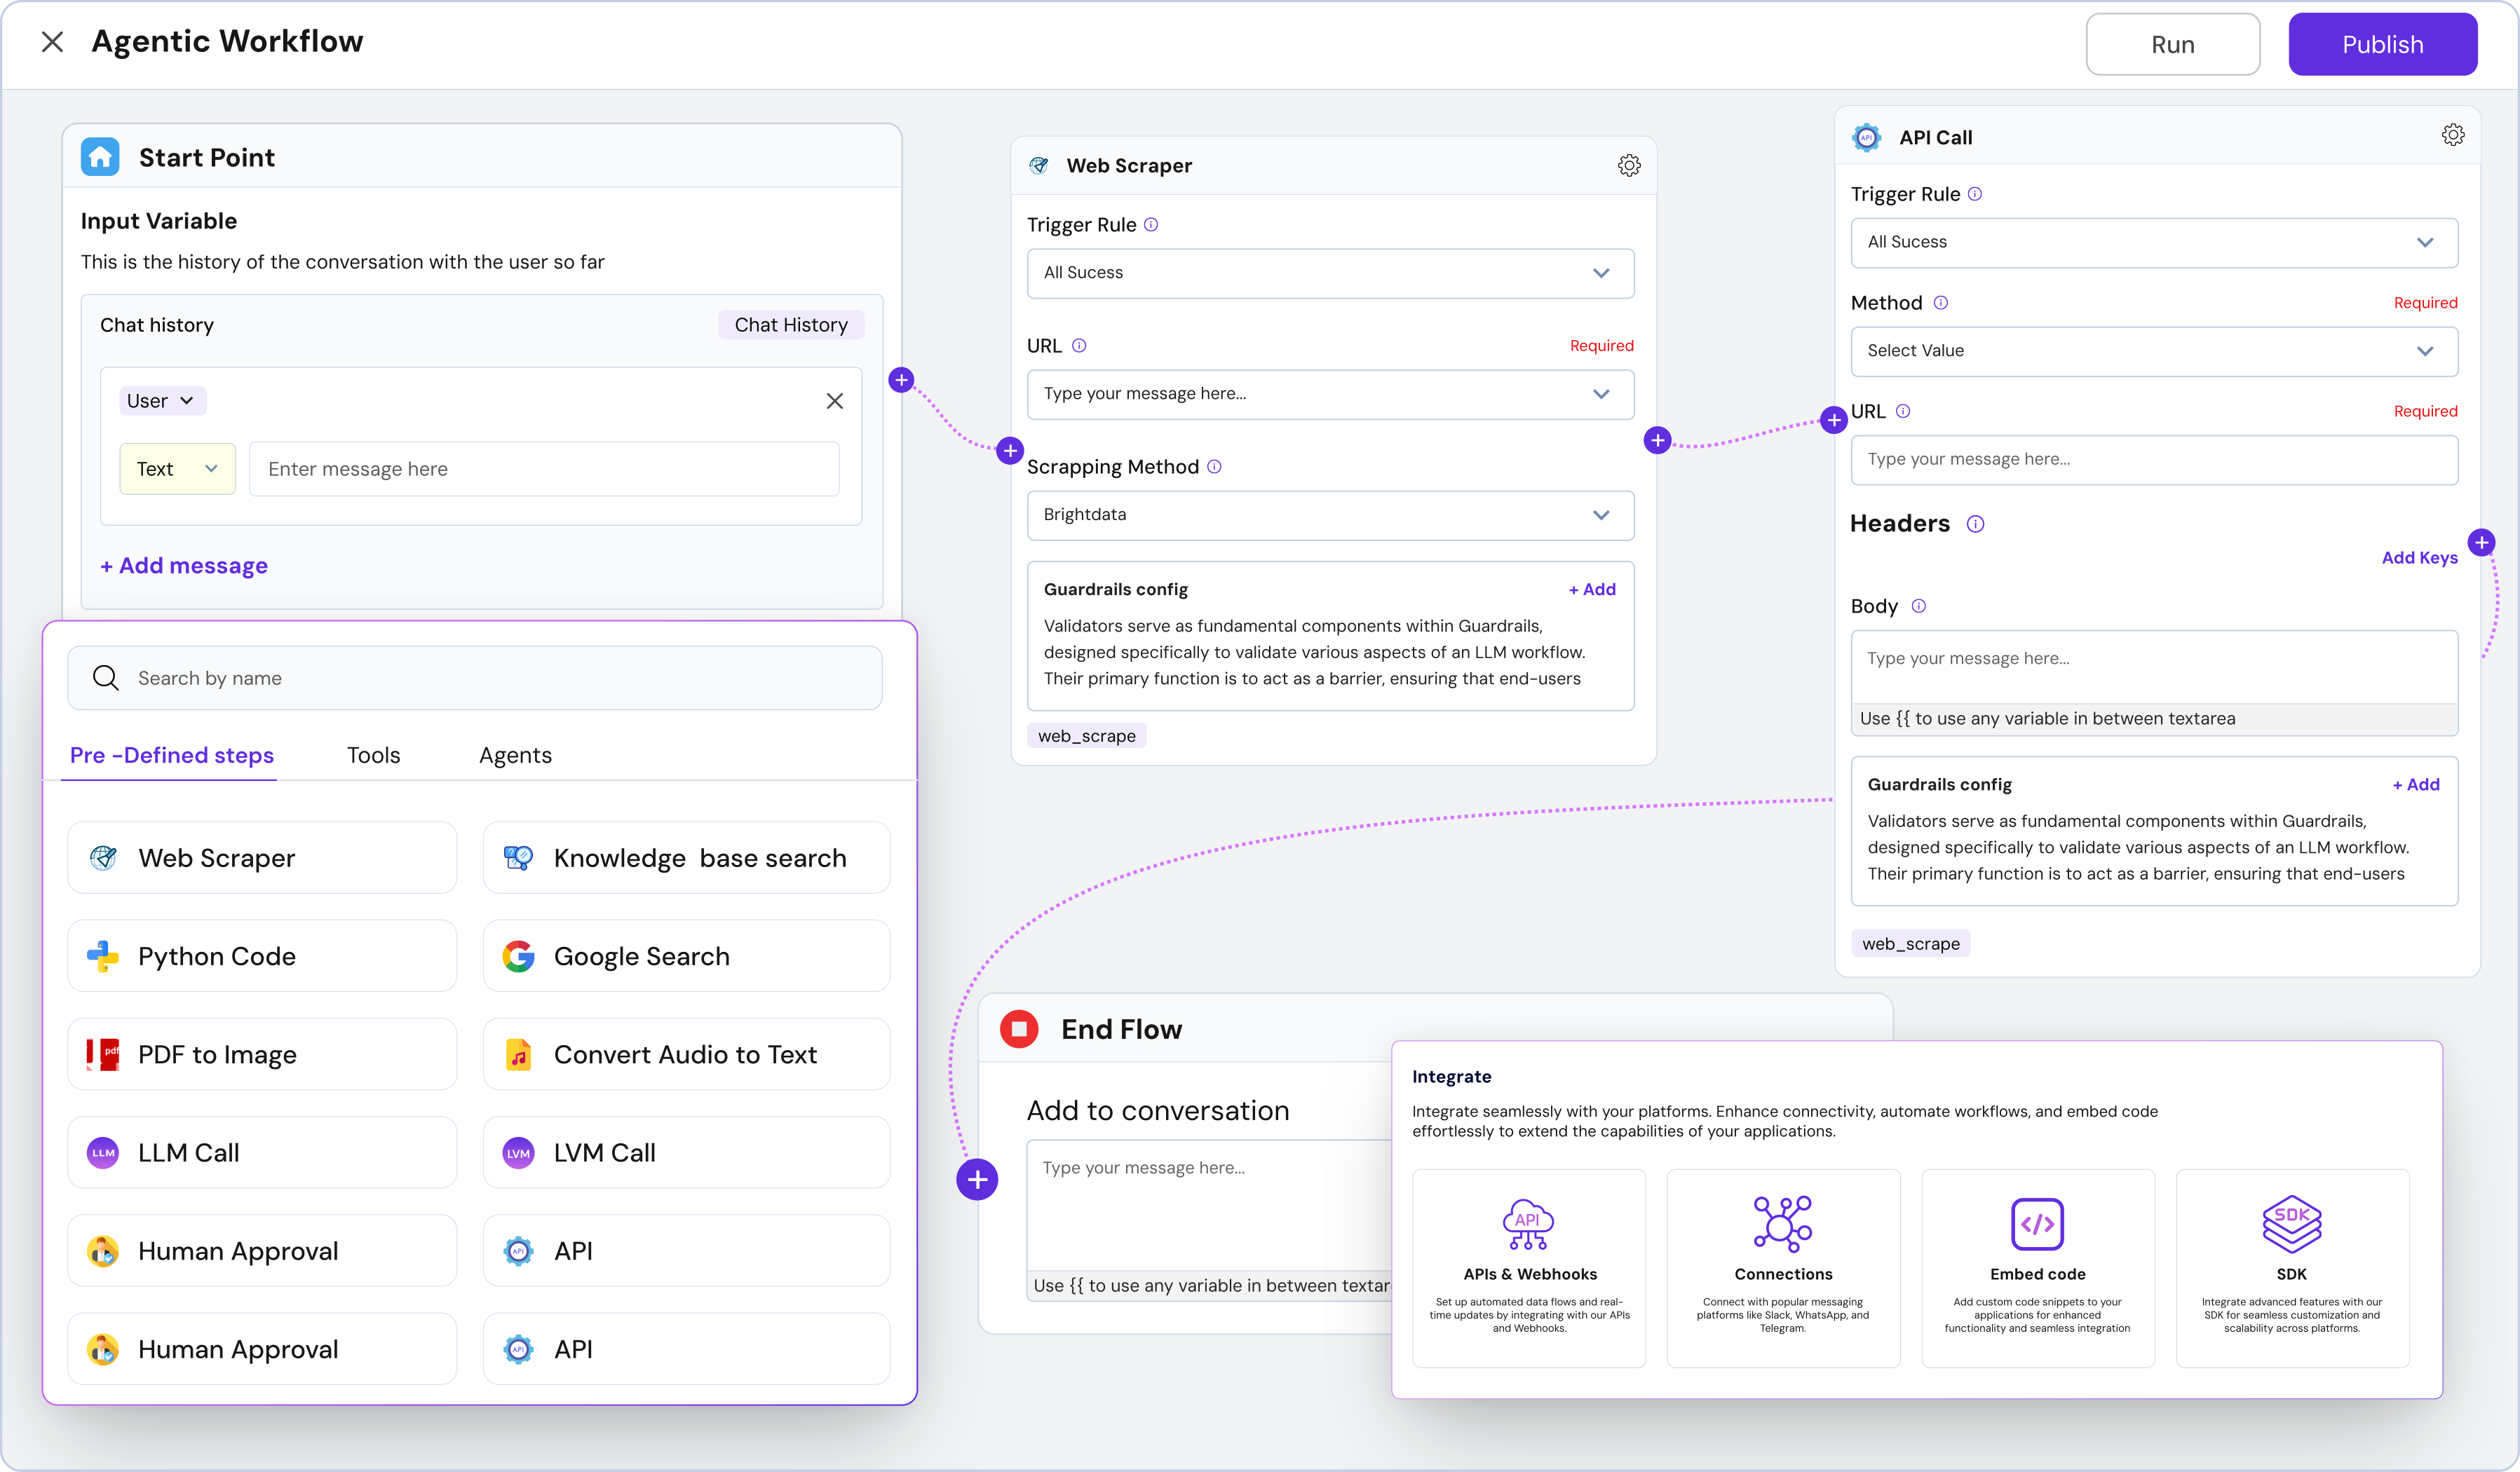Click the SDK stack icon
The height and width of the screenshot is (1472, 2520).
pos(2291,1224)
